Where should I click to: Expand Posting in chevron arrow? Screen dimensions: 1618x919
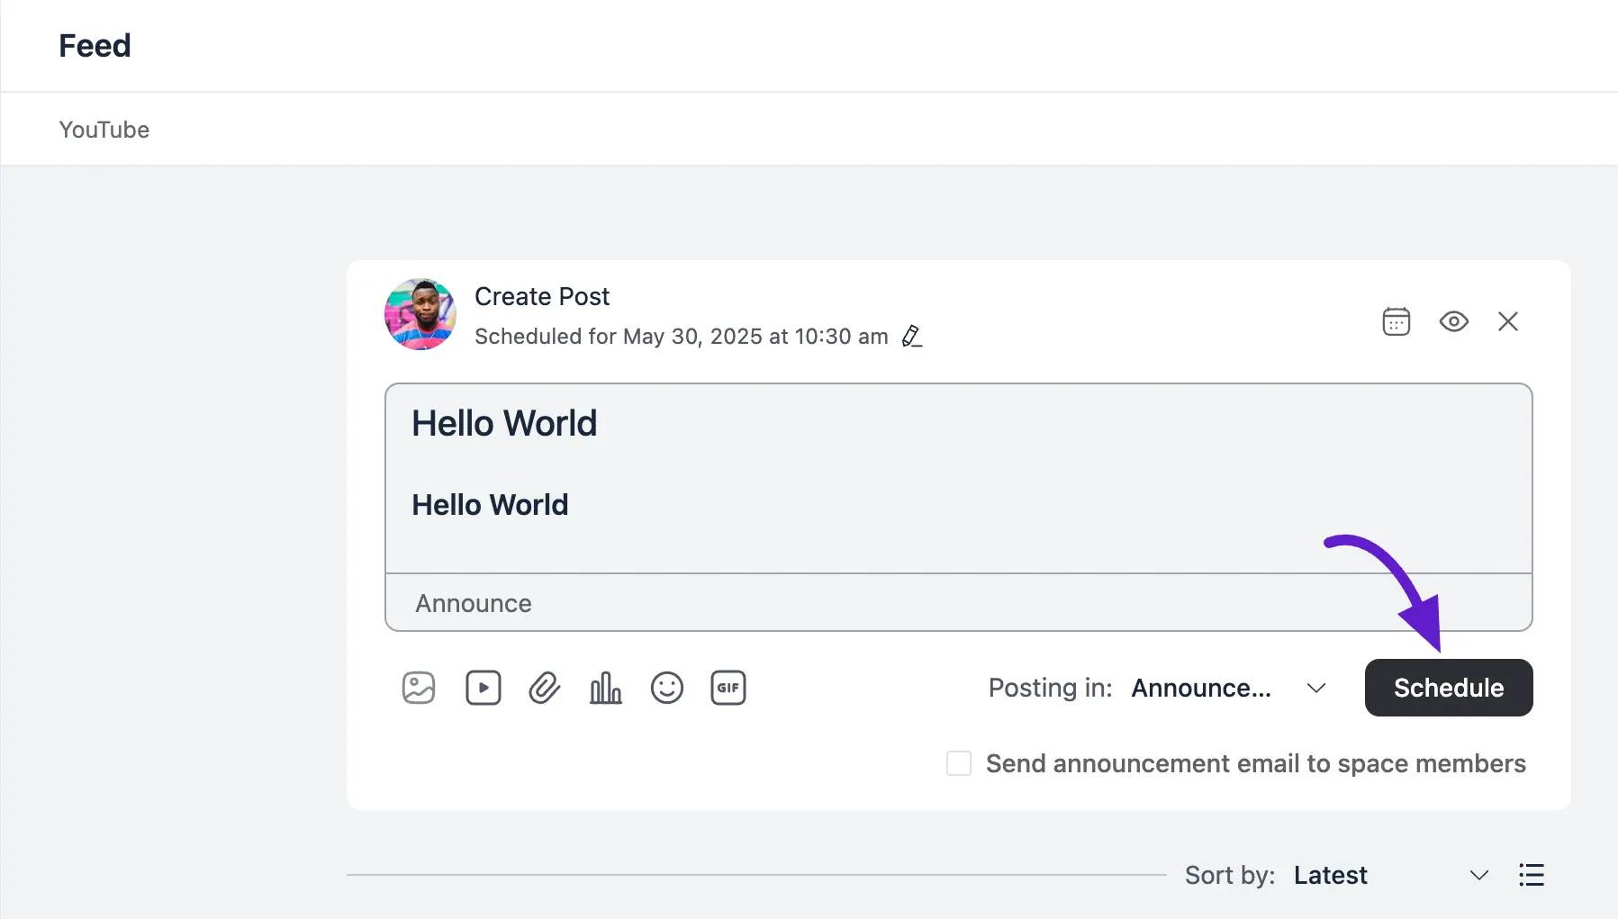[x=1316, y=689]
